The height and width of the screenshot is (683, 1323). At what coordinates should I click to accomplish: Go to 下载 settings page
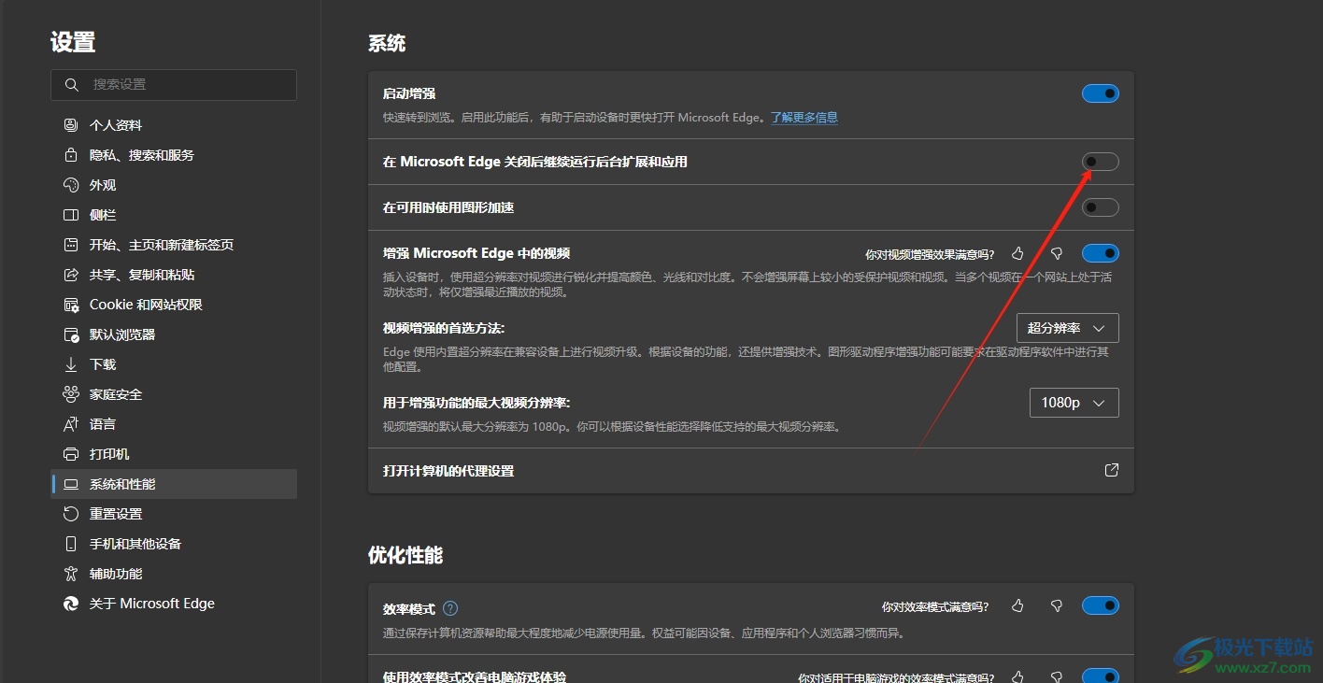pos(174,364)
